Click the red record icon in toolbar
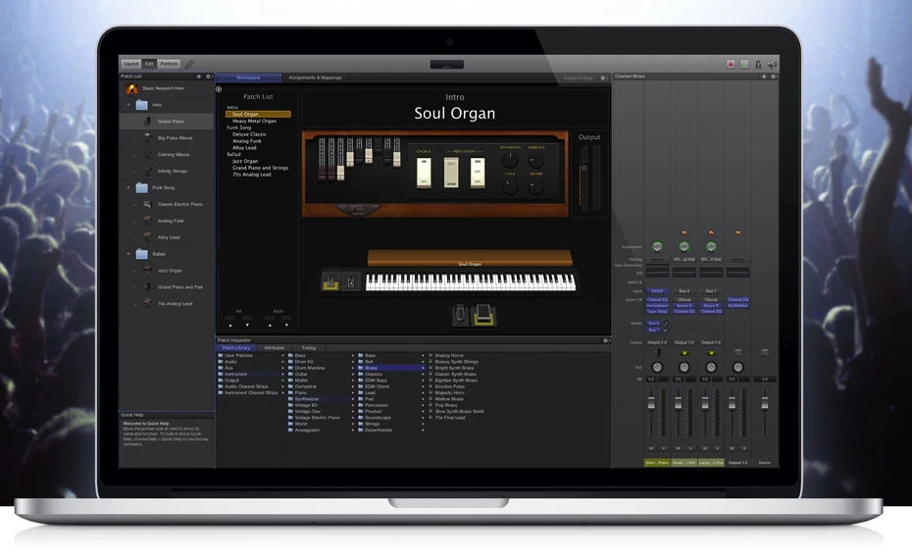The height and width of the screenshot is (558, 912). click(x=731, y=64)
